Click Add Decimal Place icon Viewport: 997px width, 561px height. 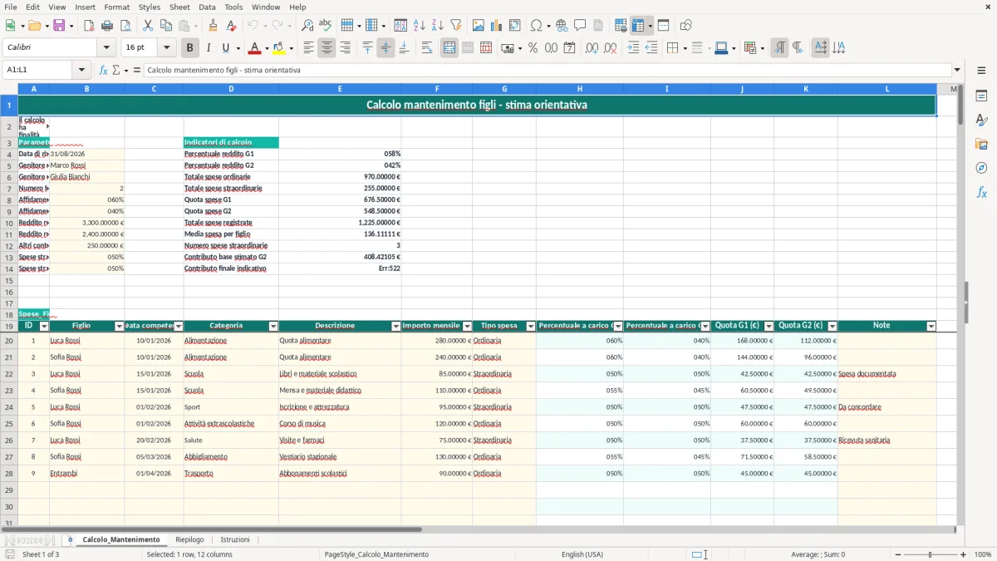592,48
